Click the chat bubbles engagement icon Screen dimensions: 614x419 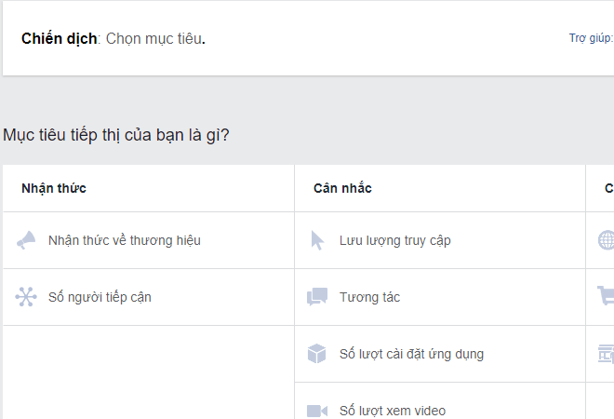tap(317, 297)
